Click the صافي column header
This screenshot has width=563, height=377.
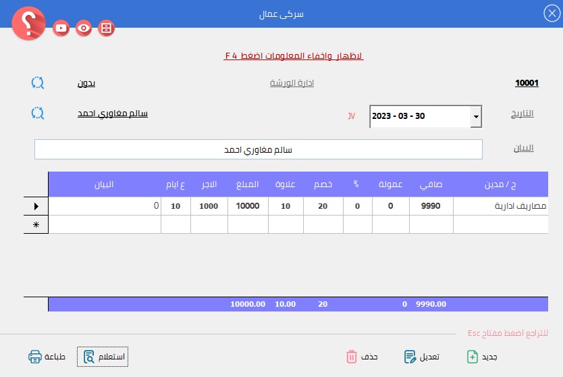(431, 184)
